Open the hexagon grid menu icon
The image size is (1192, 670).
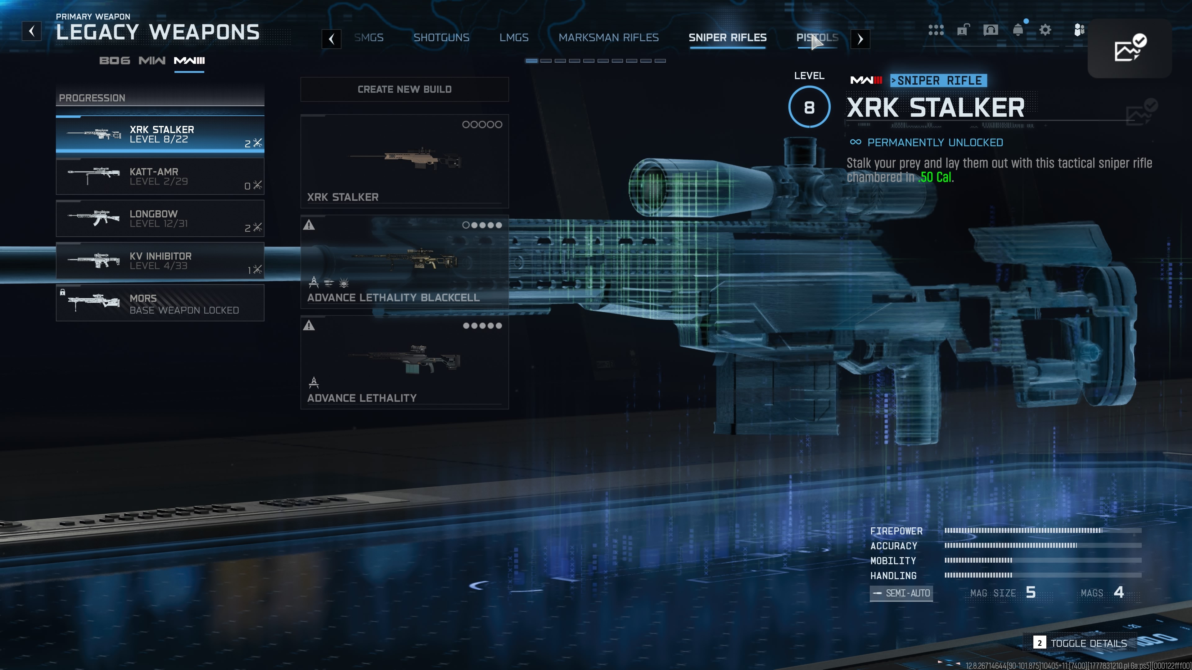[x=936, y=30]
